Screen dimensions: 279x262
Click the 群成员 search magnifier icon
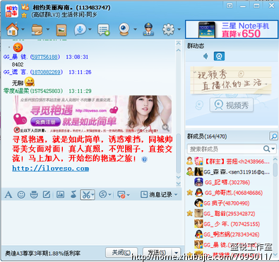coord(273,136)
